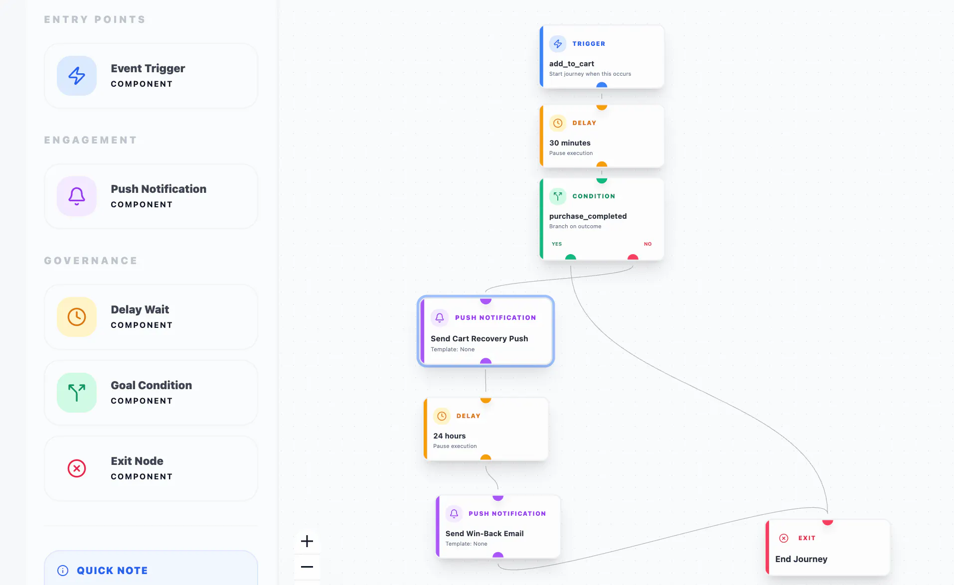Click 'Branch on outcome' text
Image resolution: width=954 pixels, height=585 pixels.
tap(575, 226)
